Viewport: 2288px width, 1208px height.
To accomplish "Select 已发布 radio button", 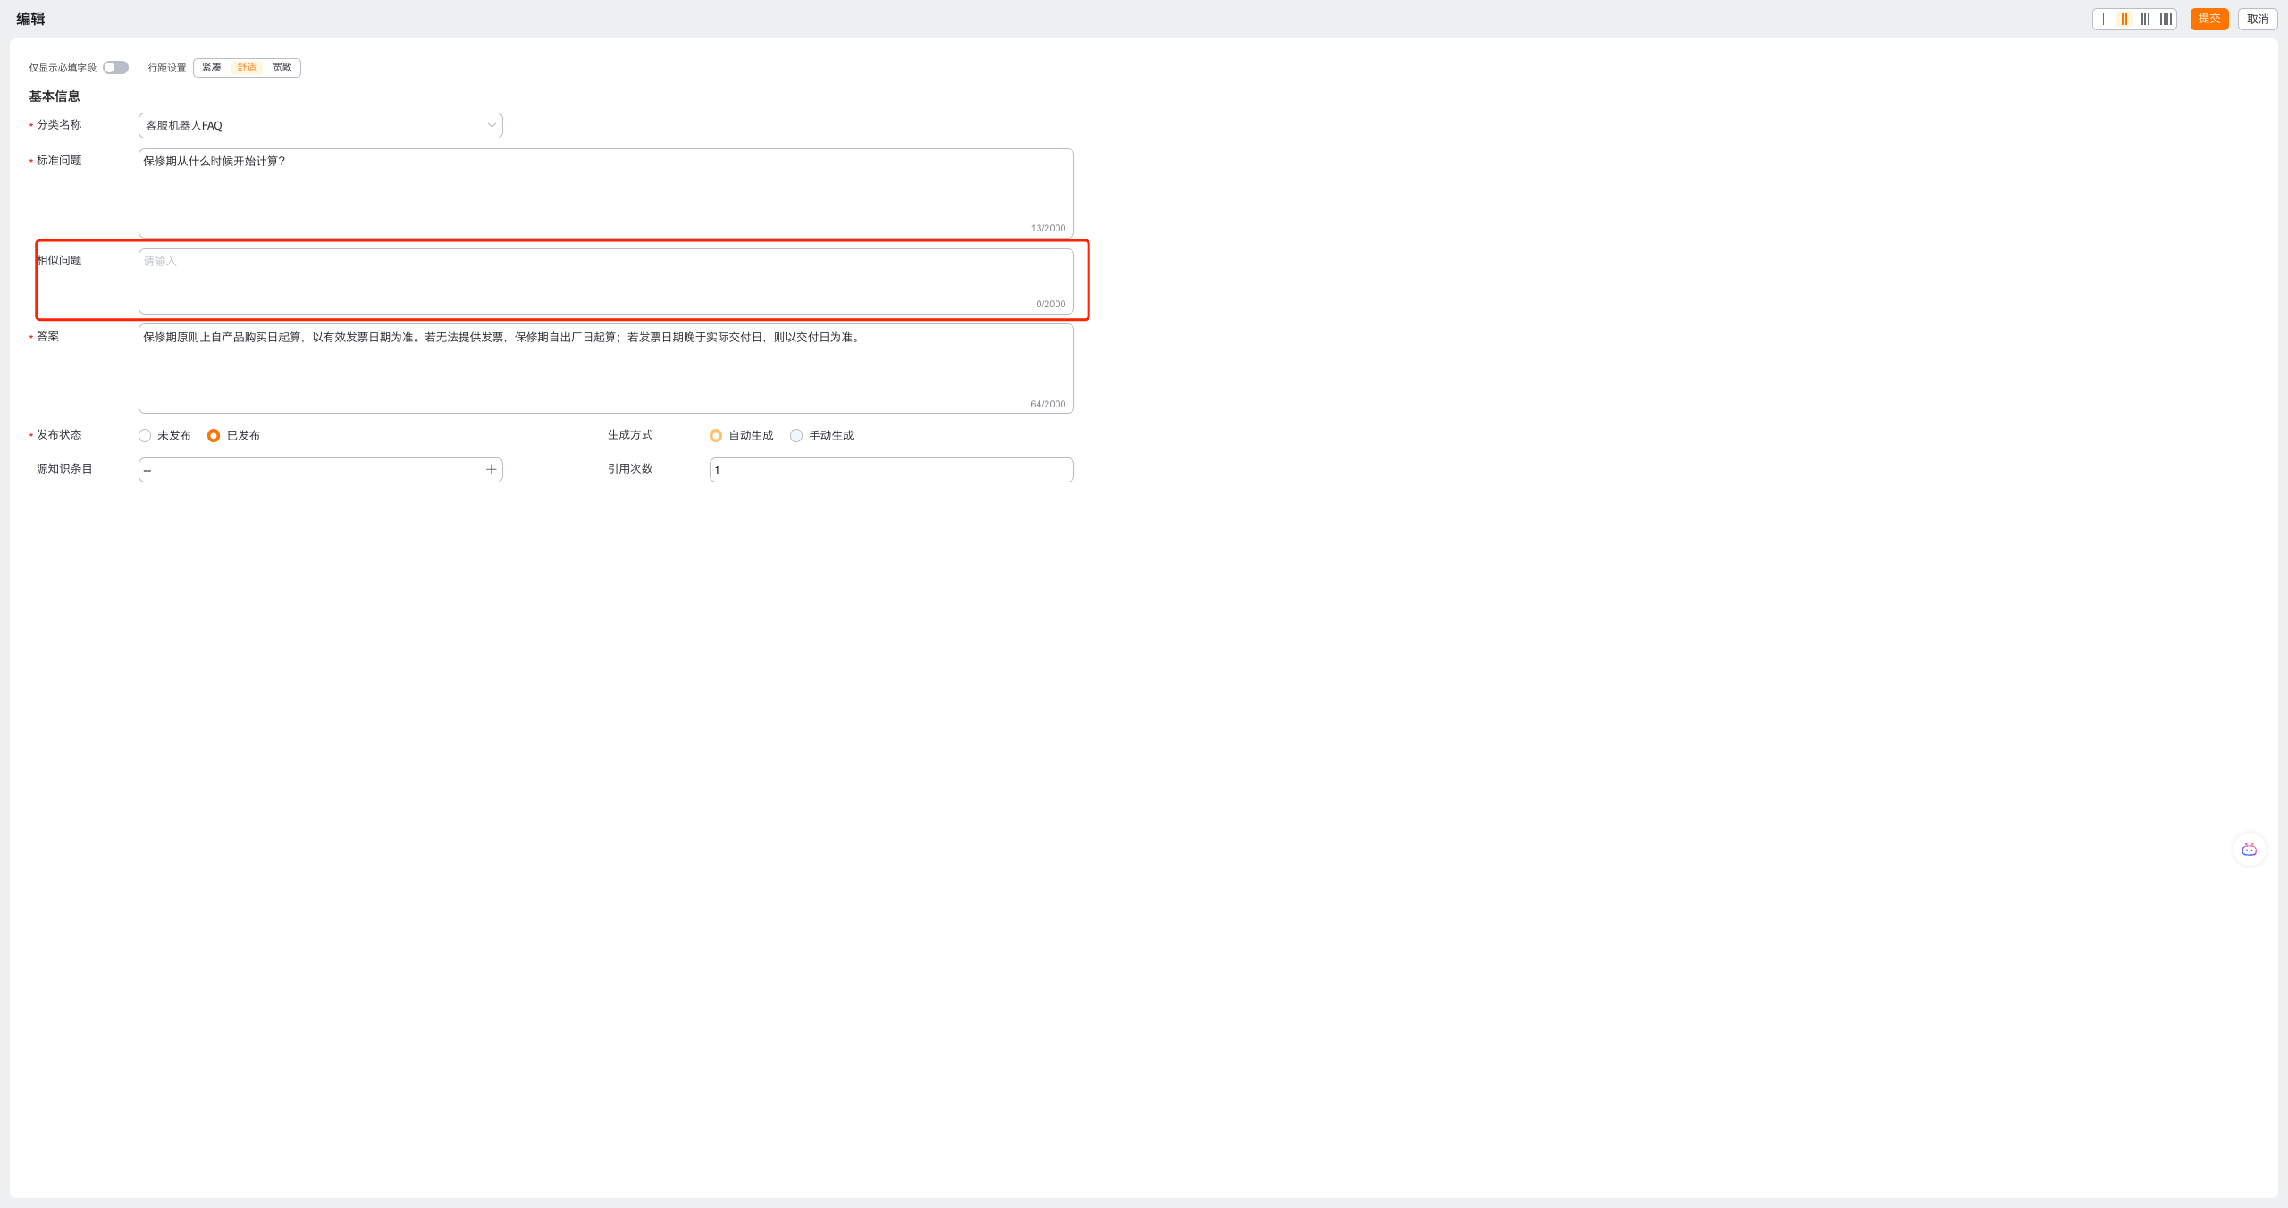I will (x=214, y=436).
